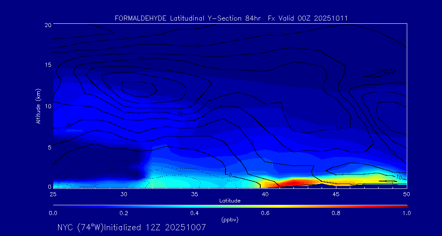
Task: Click the x-axis latitude tick label 30
Action: (x=124, y=194)
